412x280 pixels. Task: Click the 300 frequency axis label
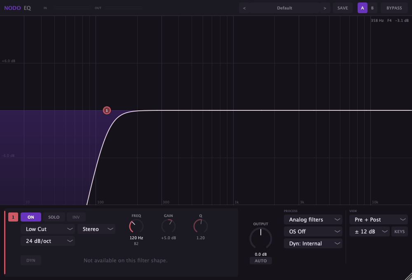tap(166, 202)
